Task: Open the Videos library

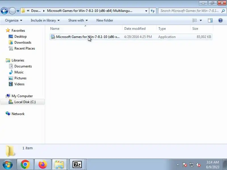Action: coord(19,84)
